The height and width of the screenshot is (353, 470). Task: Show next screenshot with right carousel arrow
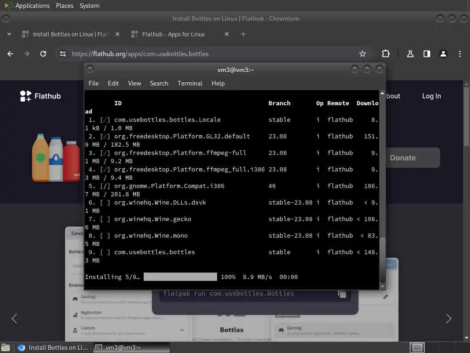coord(448,319)
